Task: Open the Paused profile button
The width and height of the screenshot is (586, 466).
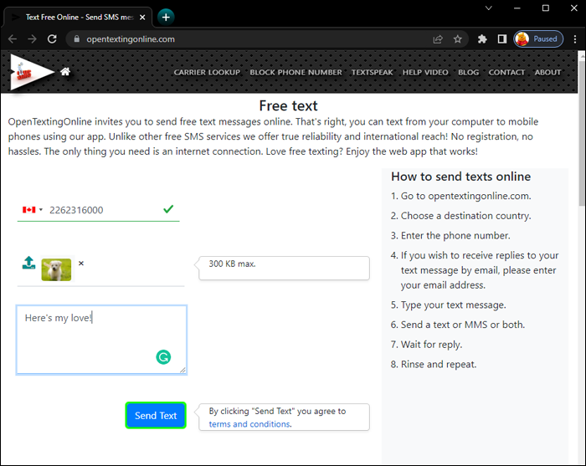Action: [538, 39]
